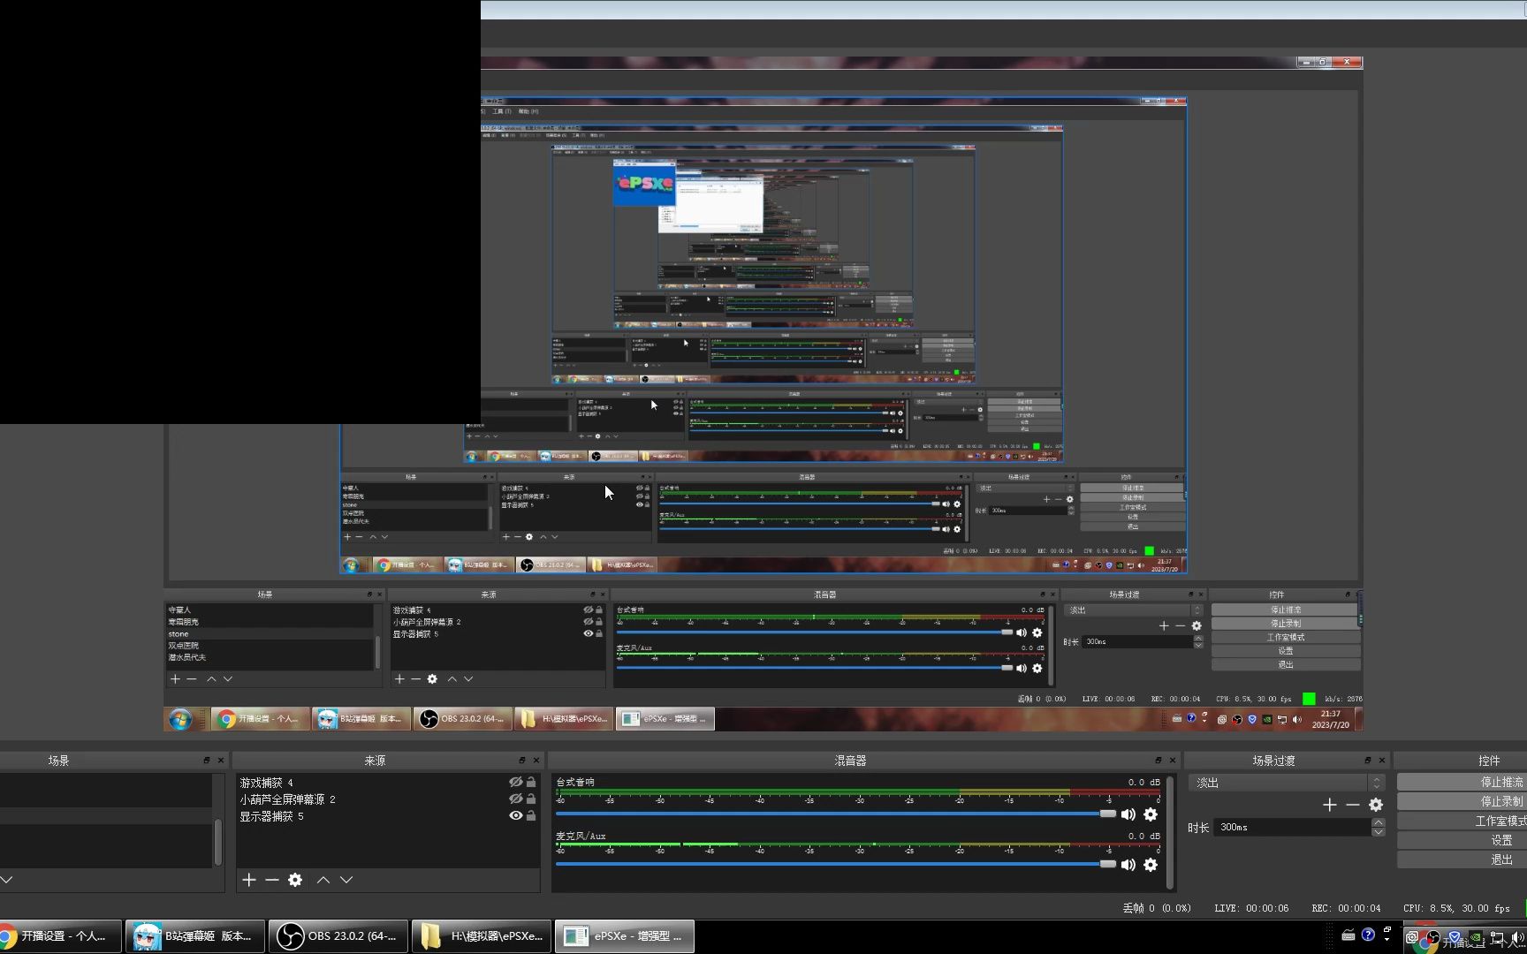Click the keyboard icon in system tray
Screen dimensions: 1527x954
coord(1348,935)
